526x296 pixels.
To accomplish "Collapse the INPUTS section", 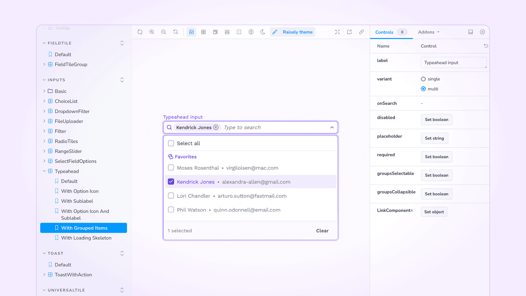I will click(44, 80).
